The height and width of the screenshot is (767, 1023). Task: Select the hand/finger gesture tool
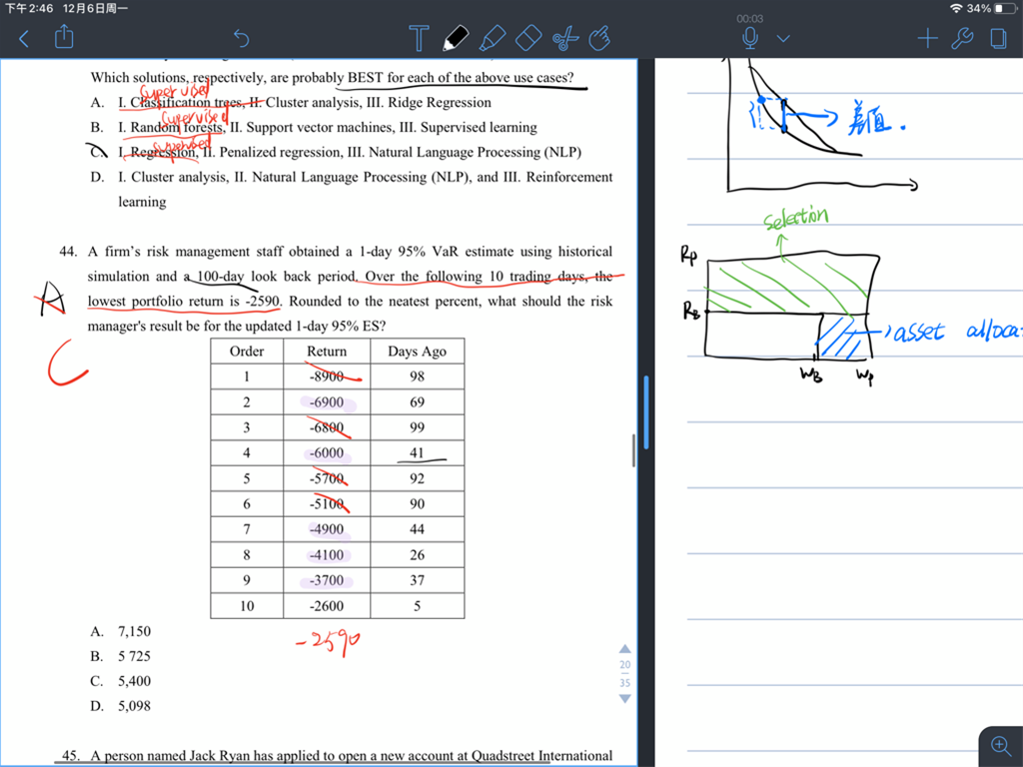pyautogui.click(x=599, y=38)
